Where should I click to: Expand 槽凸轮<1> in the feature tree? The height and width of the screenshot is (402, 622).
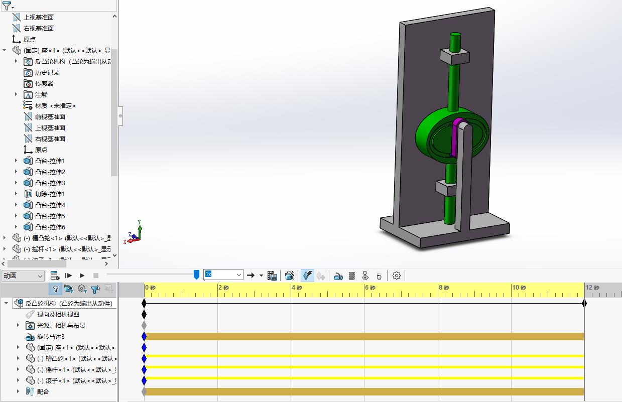[5, 238]
